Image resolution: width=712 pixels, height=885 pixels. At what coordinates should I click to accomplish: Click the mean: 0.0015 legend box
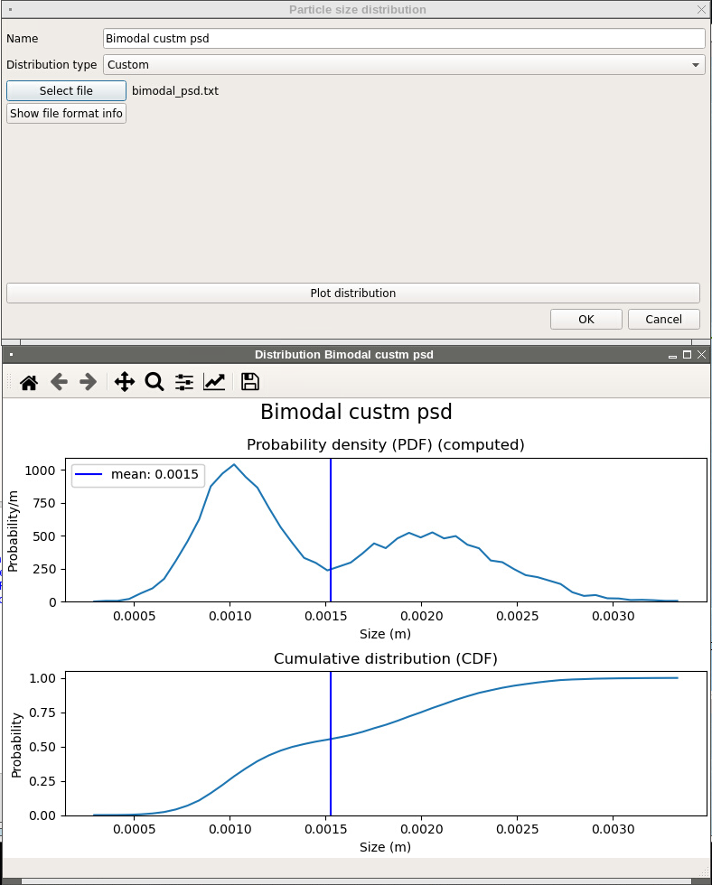(x=137, y=475)
